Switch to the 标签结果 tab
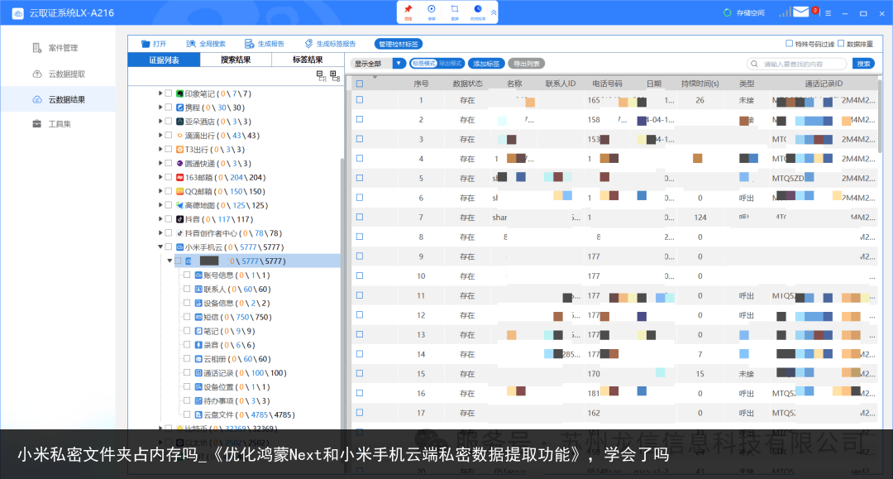 coord(308,60)
